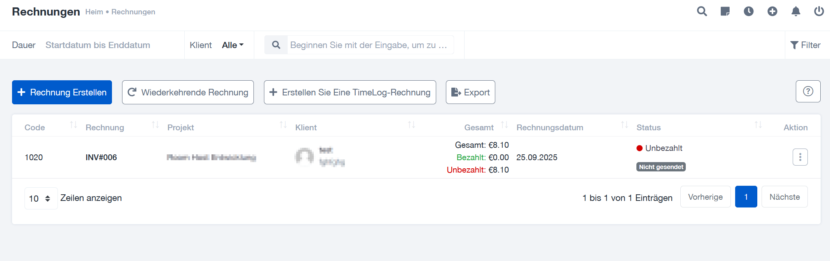The image size is (830, 261).
Task: Open the Filter panel
Action: 806,45
